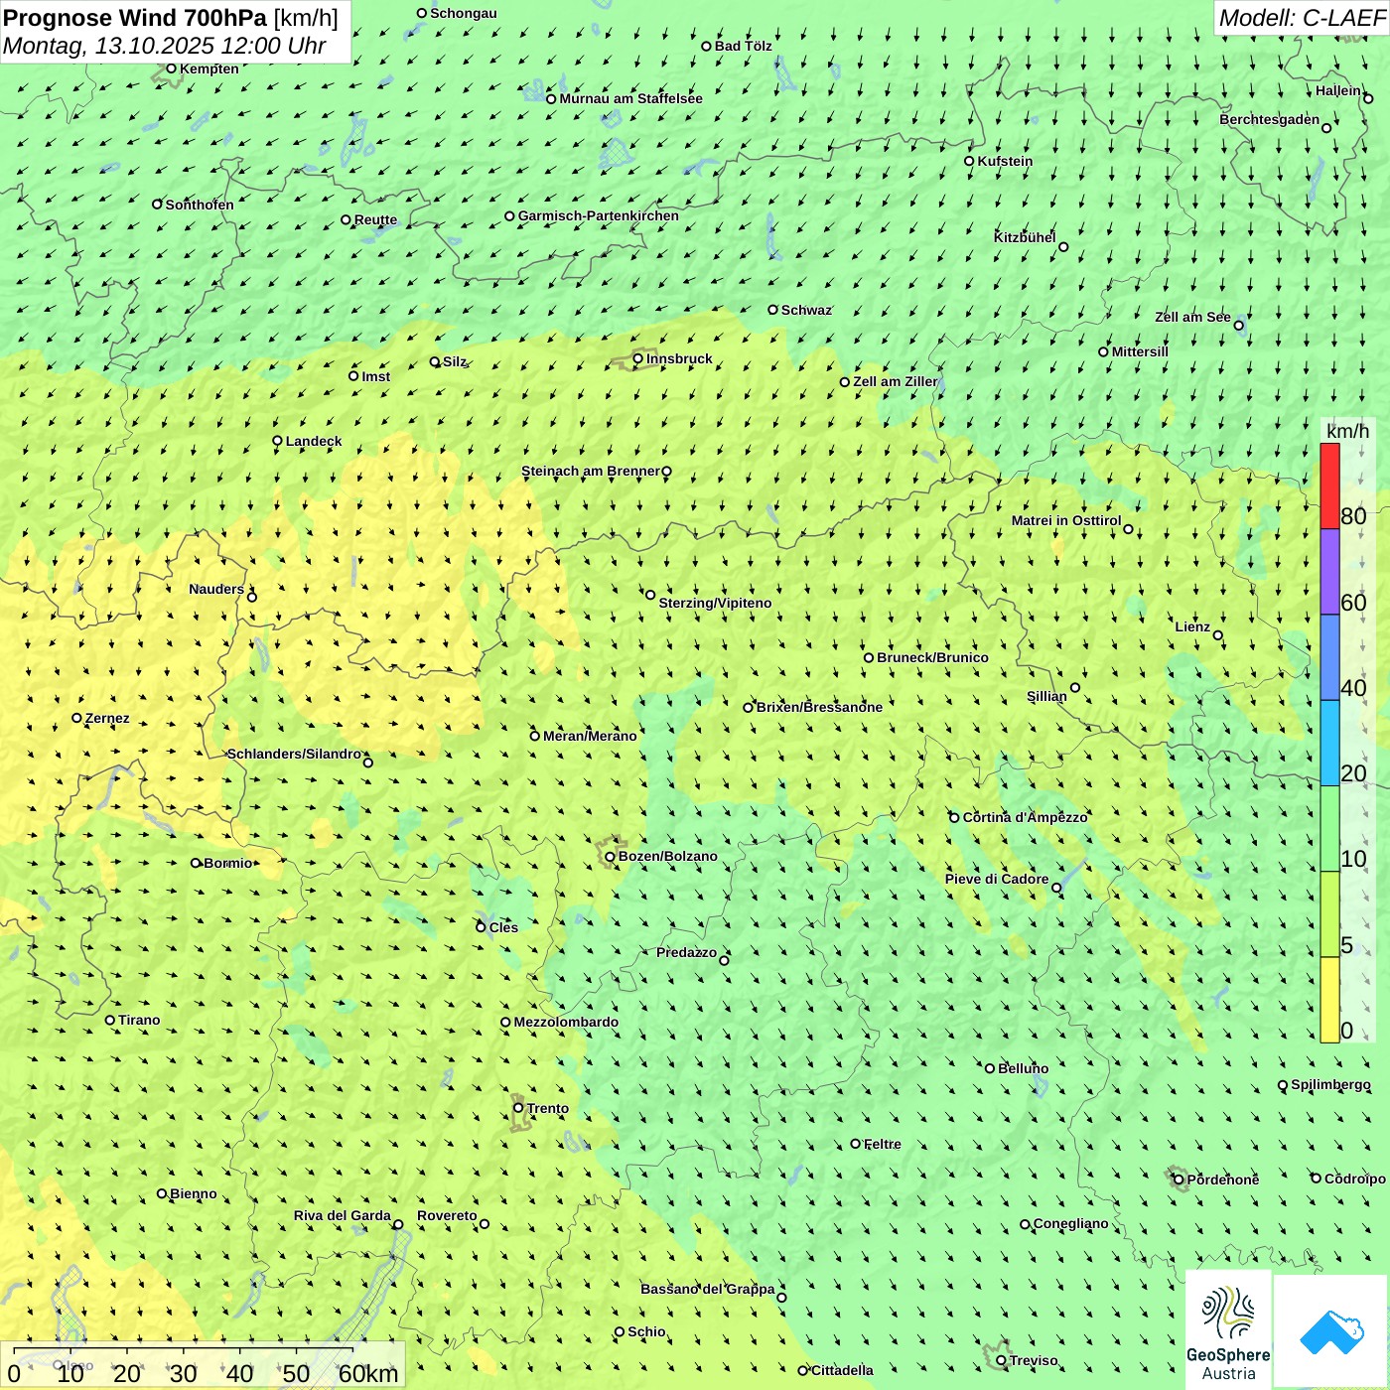Click the Schongau label
1390x1390 pixels.
pyautogui.click(x=464, y=13)
